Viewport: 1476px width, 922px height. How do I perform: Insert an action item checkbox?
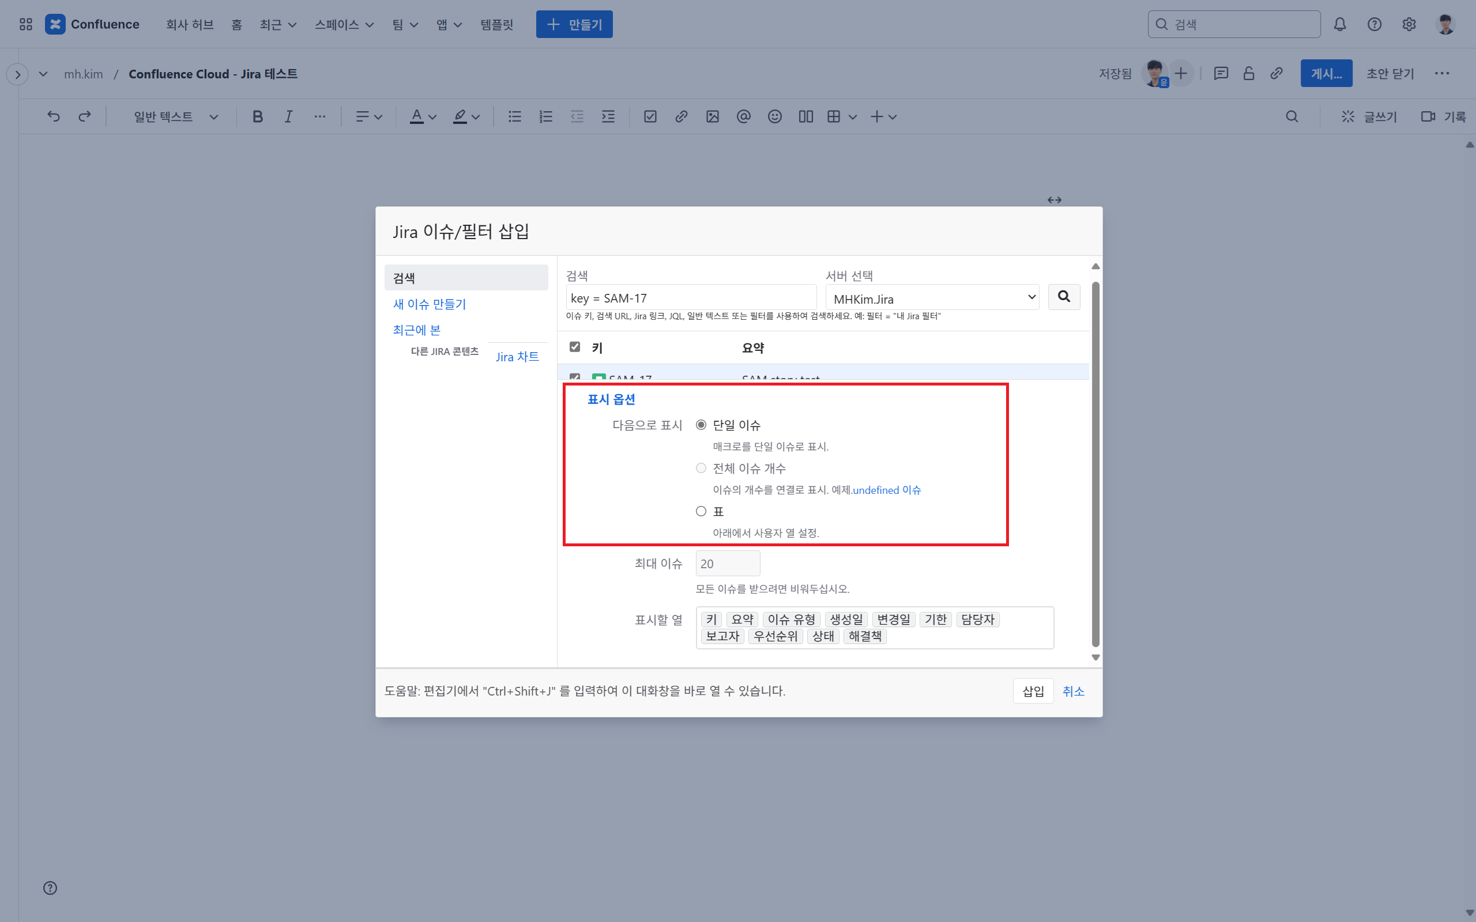(x=650, y=116)
